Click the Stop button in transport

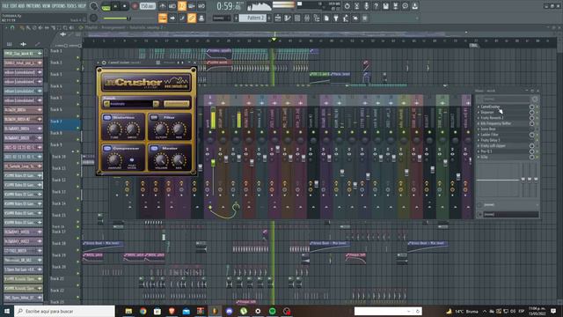pyautogui.click(x=125, y=6)
